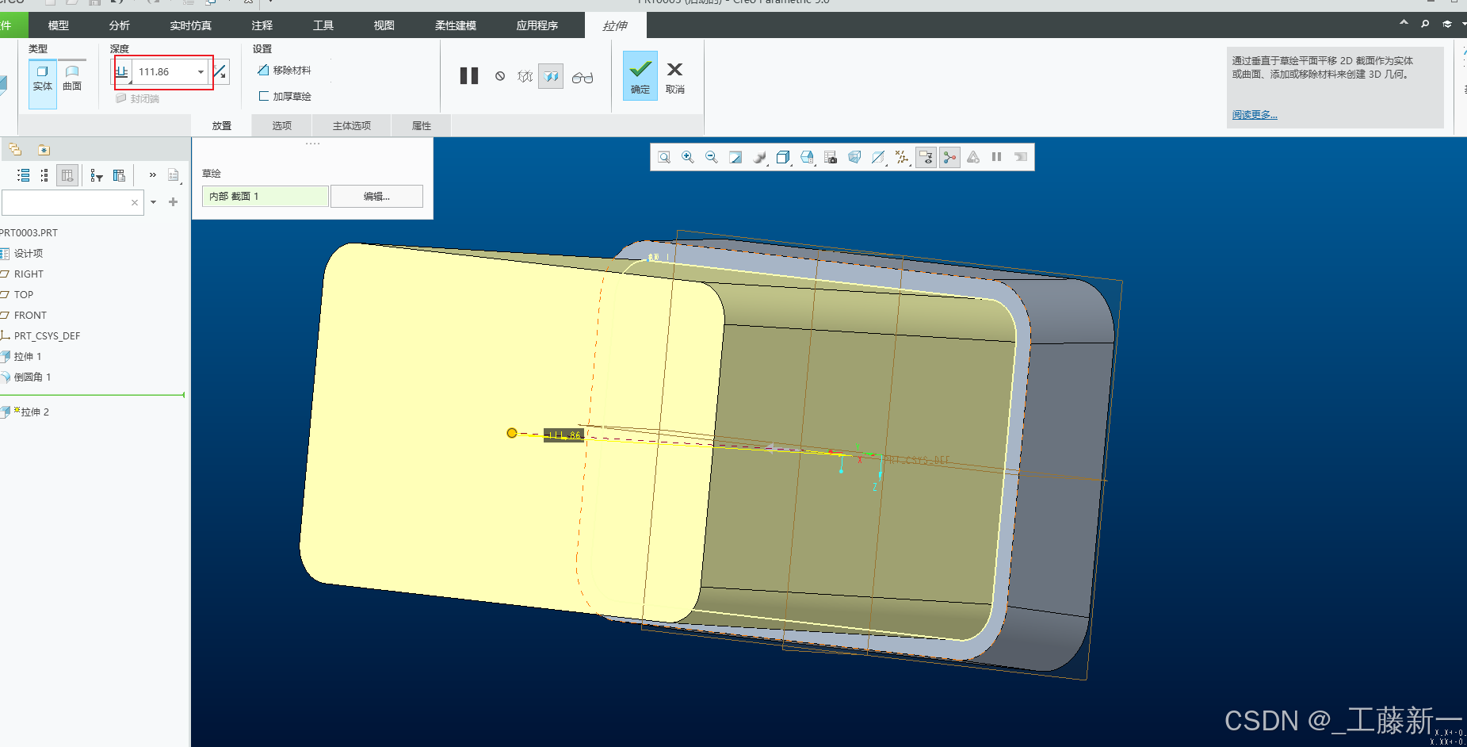Click the plus icon beside tree search

point(173,202)
